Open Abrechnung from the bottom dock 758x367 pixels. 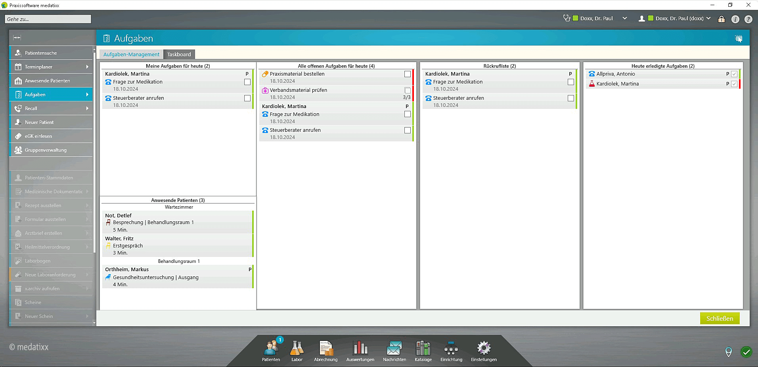pyautogui.click(x=326, y=351)
